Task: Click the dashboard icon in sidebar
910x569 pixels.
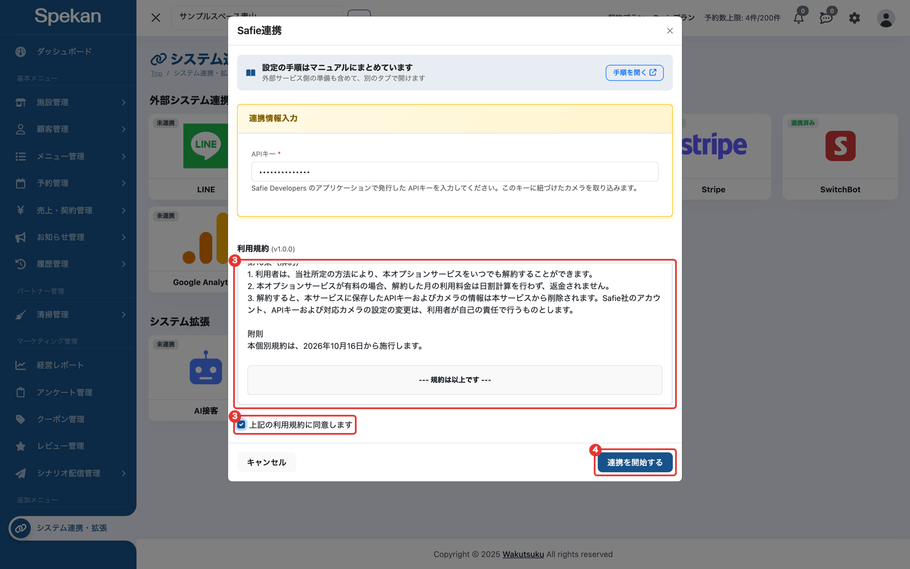Action: click(x=20, y=52)
